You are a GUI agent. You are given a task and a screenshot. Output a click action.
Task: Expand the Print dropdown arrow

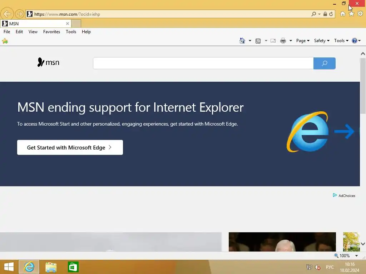[x=291, y=41]
